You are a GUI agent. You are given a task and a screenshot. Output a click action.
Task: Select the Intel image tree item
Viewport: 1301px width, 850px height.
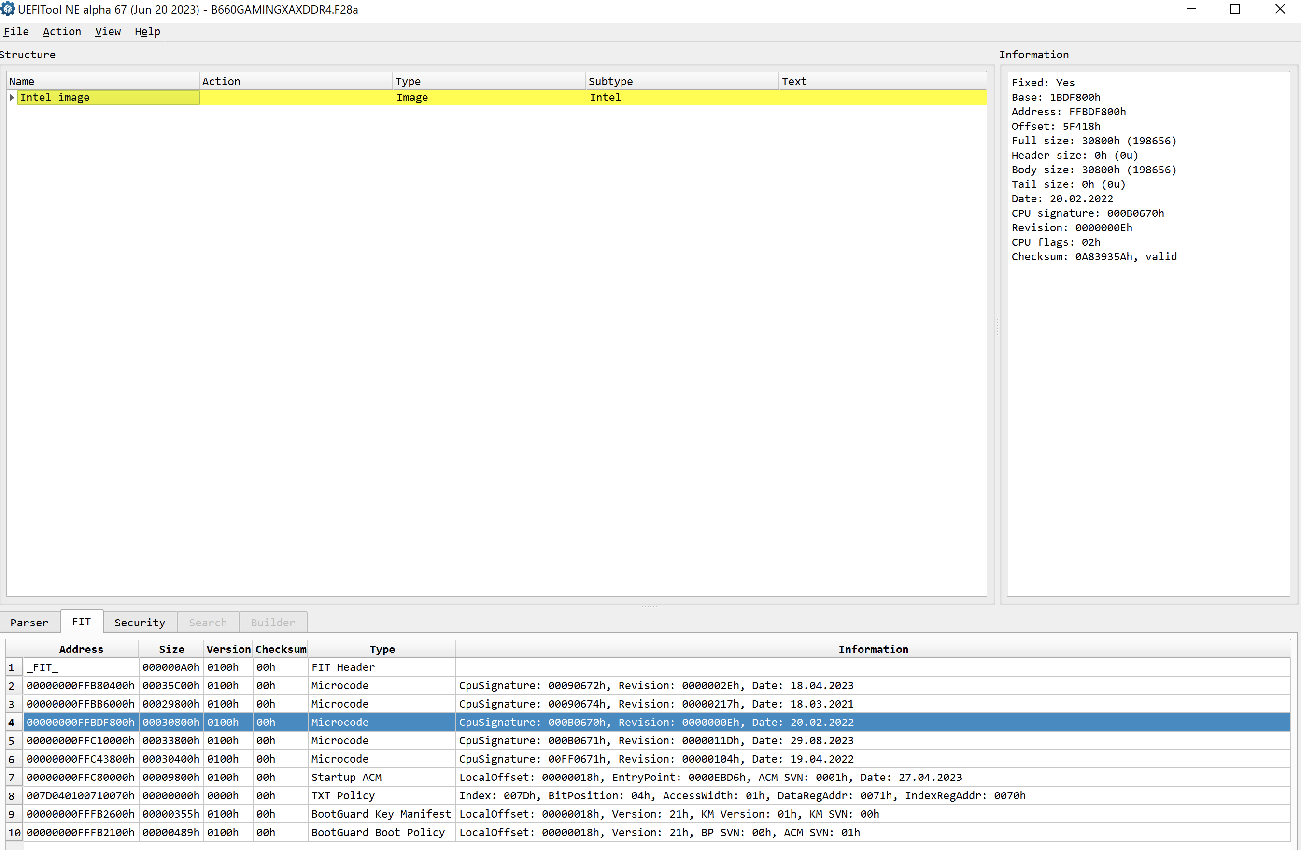click(55, 97)
